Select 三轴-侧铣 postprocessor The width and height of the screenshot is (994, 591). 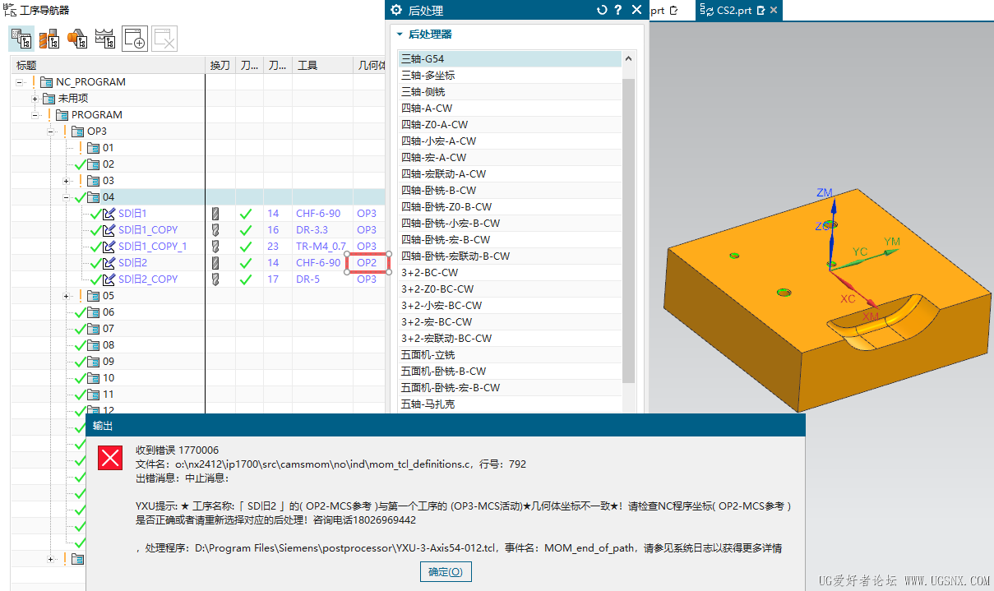tap(510, 92)
